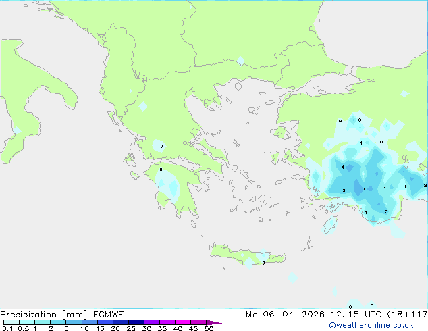
Task: Click the '25' legend scale label
Action: point(131,328)
